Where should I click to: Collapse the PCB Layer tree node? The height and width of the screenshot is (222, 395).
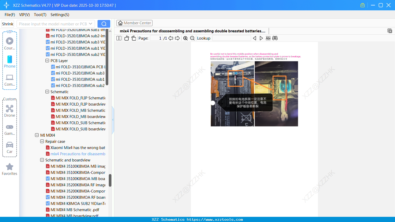click(x=47, y=61)
